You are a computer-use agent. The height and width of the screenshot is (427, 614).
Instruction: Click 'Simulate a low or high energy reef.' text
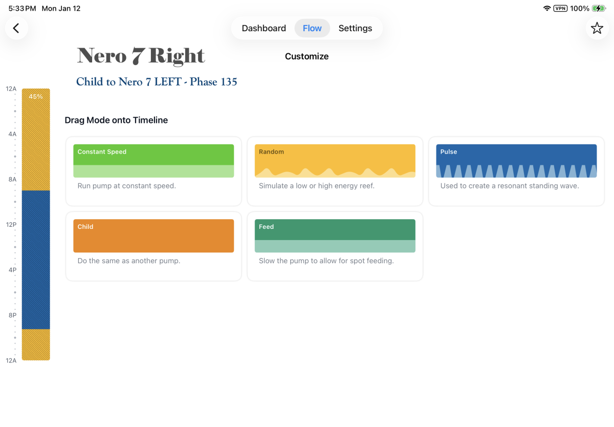coord(317,186)
